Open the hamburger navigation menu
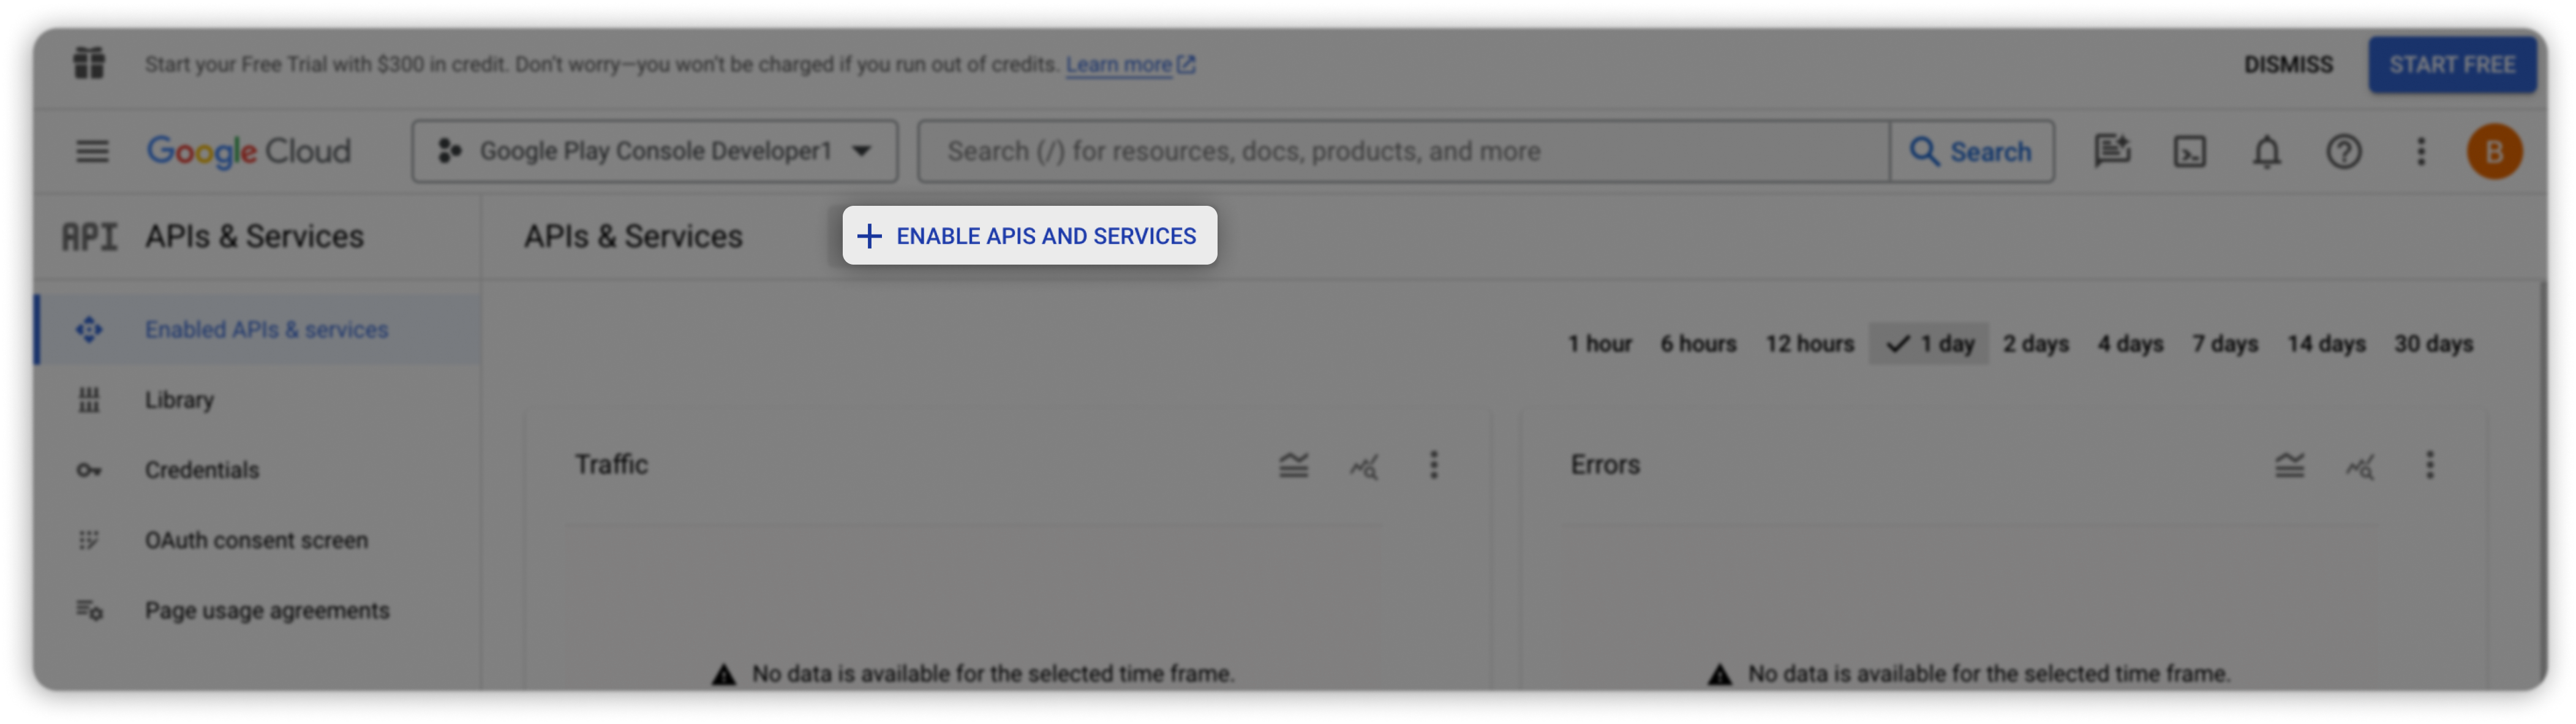 point(92,151)
